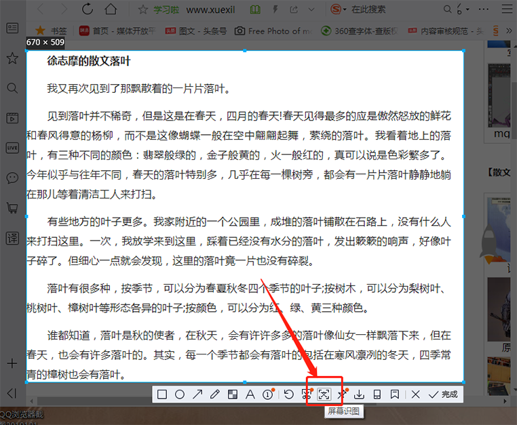Undo last screenshot annotation
Screen dimensions: 517x425
coord(289,394)
